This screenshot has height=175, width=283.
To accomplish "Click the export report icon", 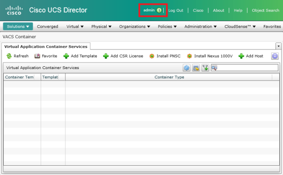I will [x=196, y=68].
